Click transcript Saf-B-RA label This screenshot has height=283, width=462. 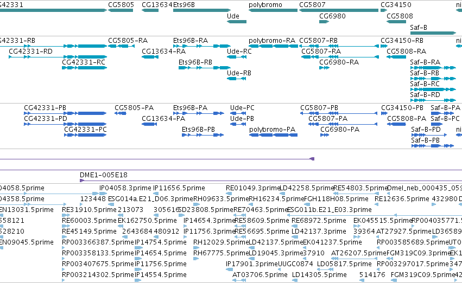(x=425, y=62)
